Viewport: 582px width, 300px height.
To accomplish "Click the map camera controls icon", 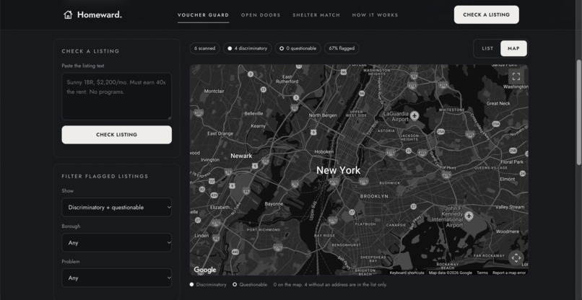I will 516,257.
